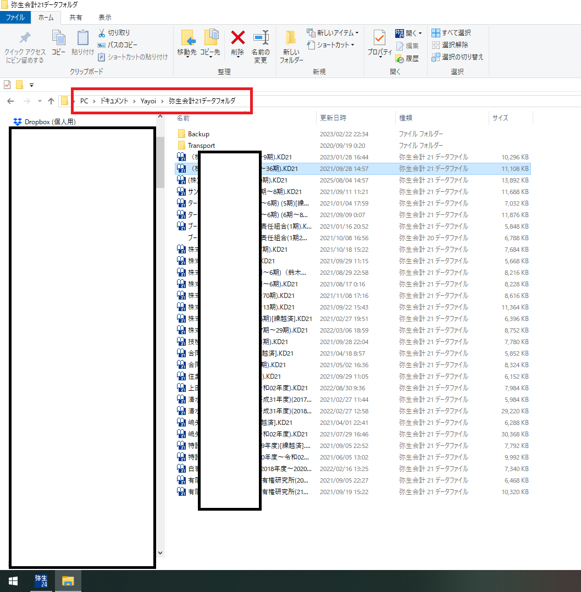Click Edit (編集) in ribbon
The height and width of the screenshot is (592, 581).
[407, 46]
